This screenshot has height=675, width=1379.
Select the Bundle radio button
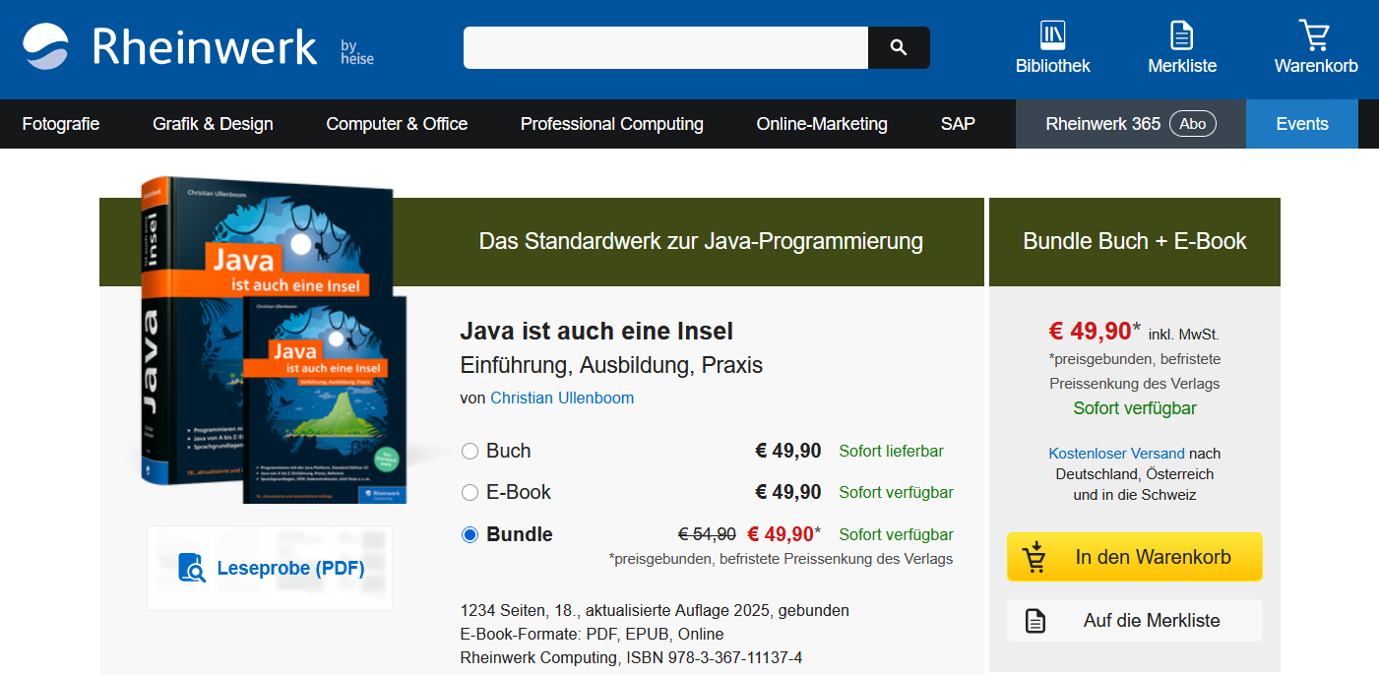(470, 534)
